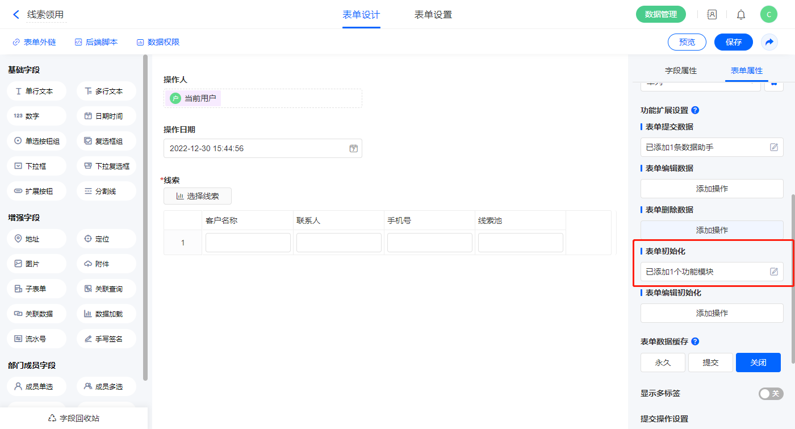Viewport: 795px width, 429px height.
Task: Click the 选择线索 button
Action: pyautogui.click(x=197, y=196)
